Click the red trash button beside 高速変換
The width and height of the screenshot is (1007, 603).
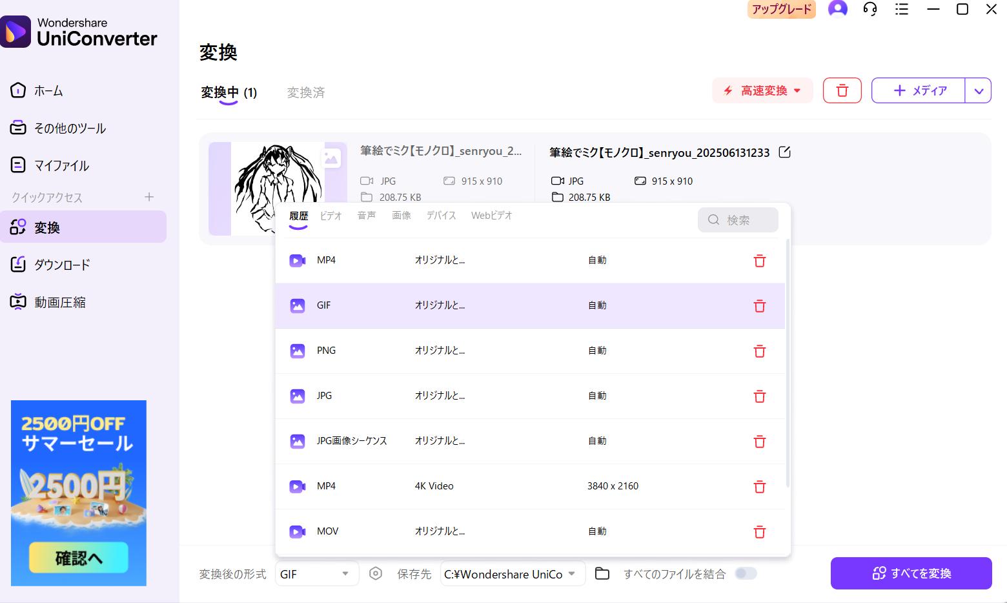pyautogui.click(x=842, y=90)
